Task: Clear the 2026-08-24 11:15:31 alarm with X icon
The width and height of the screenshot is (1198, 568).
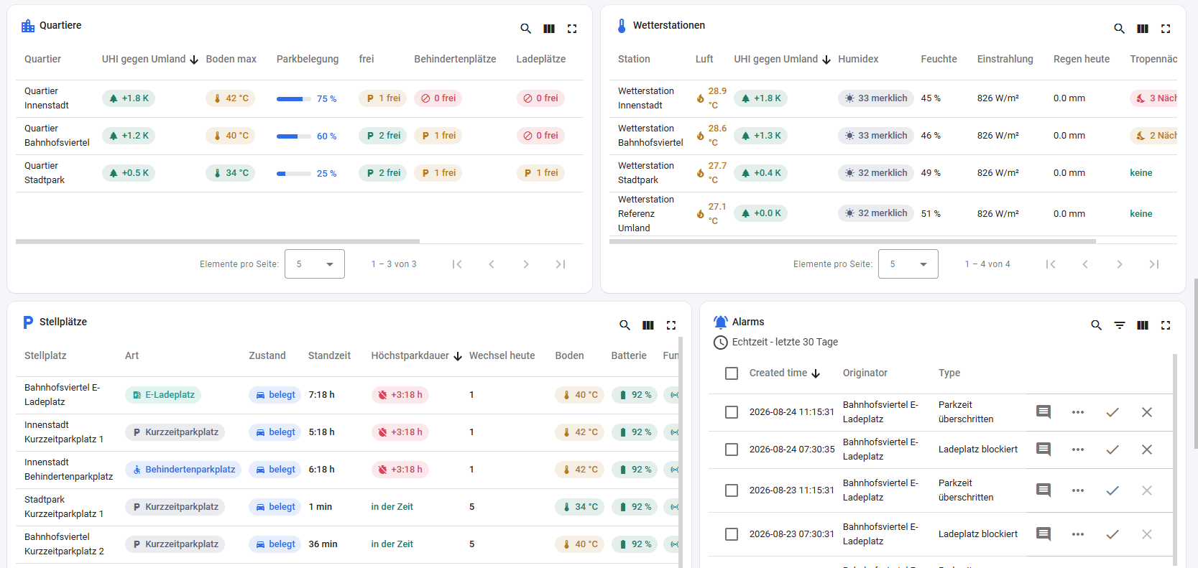Action: pyautogui.click(x=1147, y=412)
